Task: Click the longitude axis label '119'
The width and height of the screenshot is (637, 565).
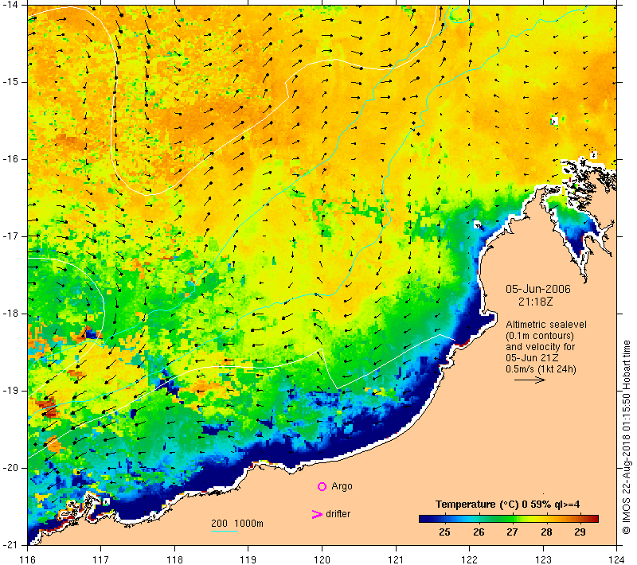Action: coord(248,559)
